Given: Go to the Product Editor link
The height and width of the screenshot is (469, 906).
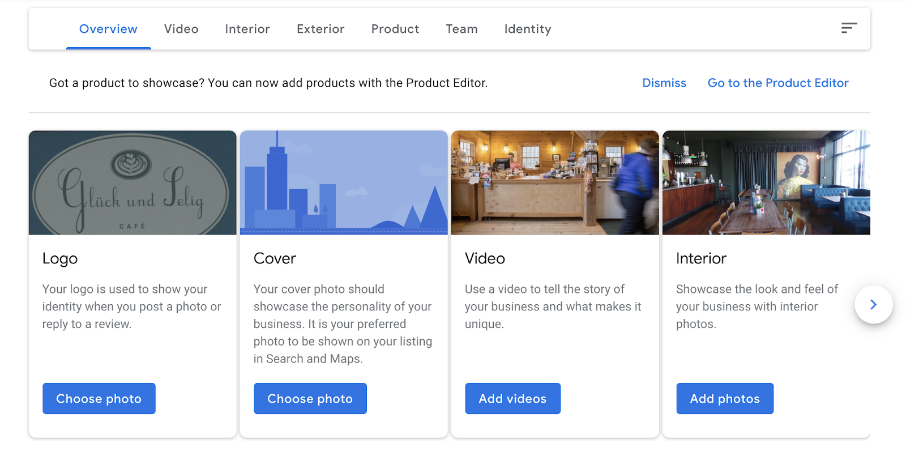Looking at the screenshot, I should (778, 83).
